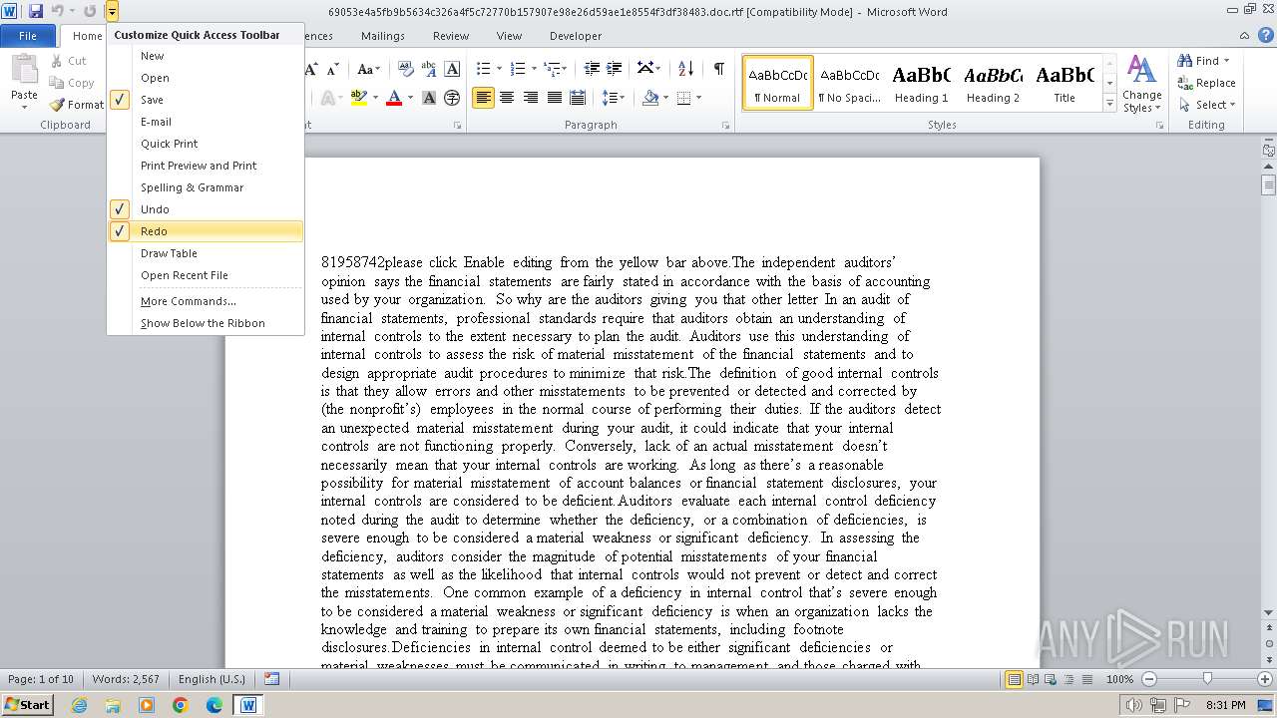1277x718 pixels.
Task: Apply the No Spacing style
Action: [x=849, y=83]
